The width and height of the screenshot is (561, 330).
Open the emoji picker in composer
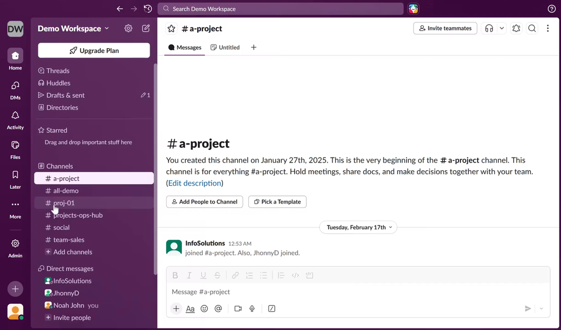pos(204,309)
